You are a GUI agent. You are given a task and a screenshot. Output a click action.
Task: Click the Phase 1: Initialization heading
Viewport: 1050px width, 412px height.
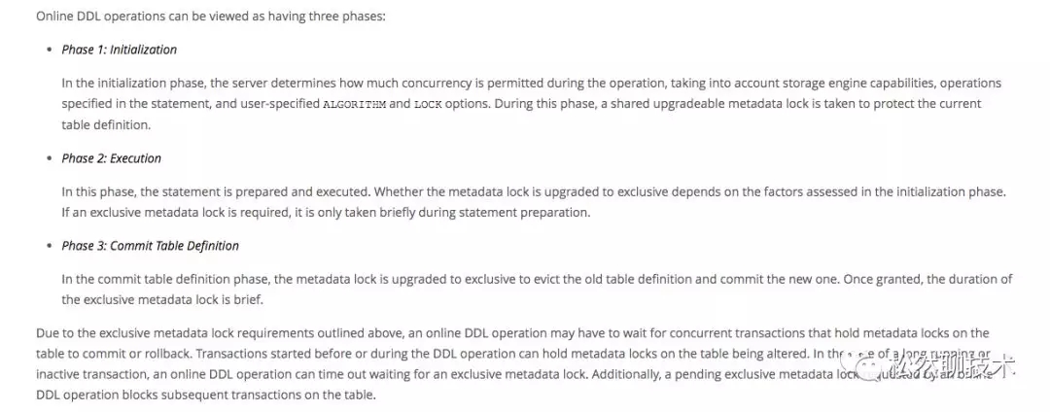coord(120,50)
